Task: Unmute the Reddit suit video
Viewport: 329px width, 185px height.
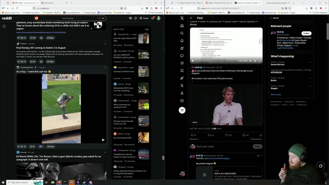Action: coord(103,140)
